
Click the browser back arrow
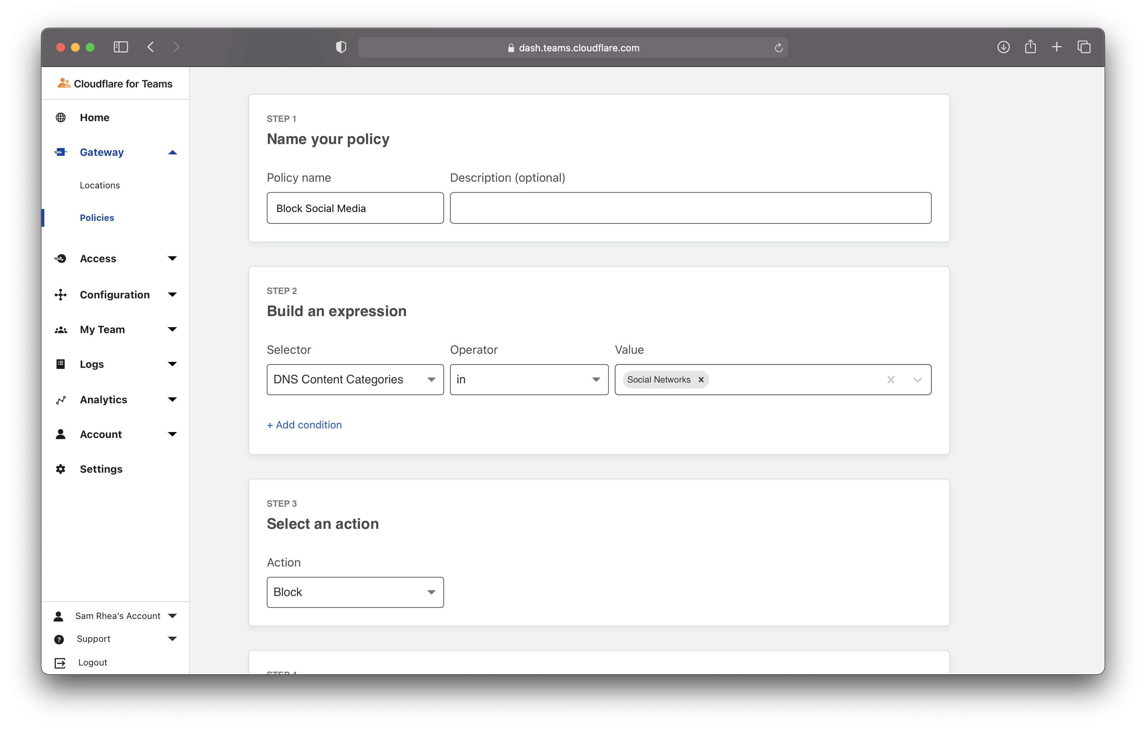[x=151, y=47]
